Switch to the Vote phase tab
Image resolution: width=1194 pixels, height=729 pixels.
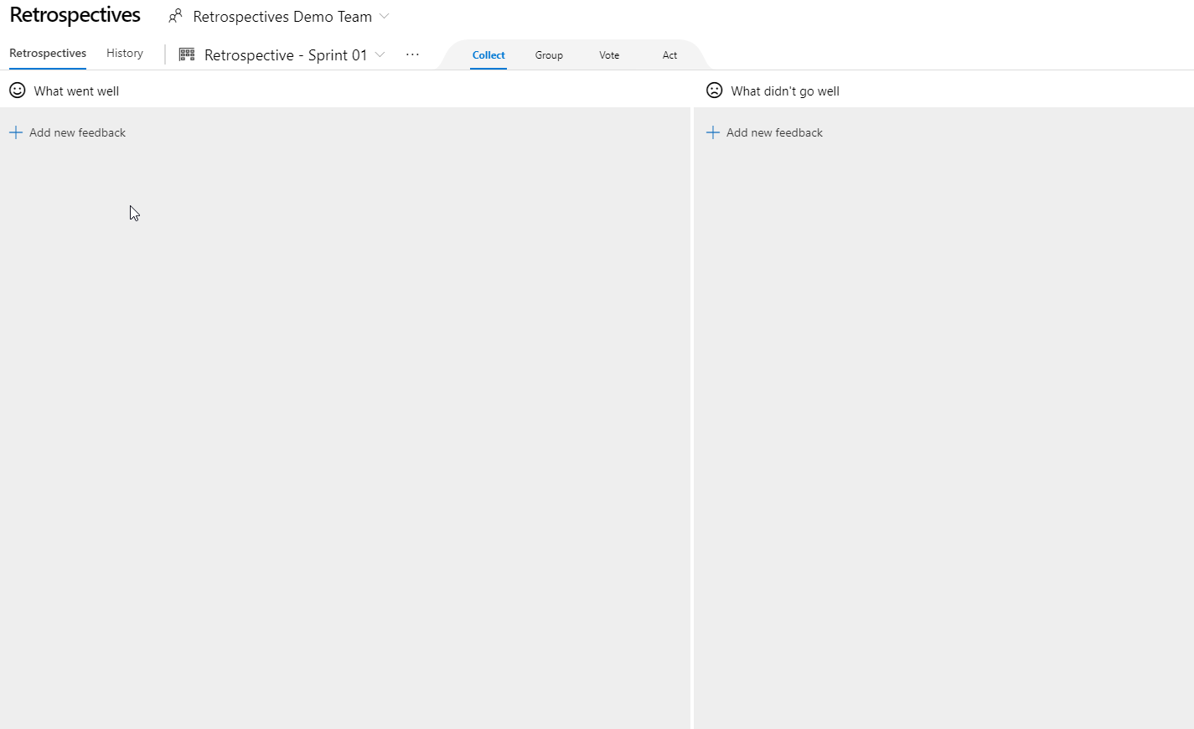point(609,54)
